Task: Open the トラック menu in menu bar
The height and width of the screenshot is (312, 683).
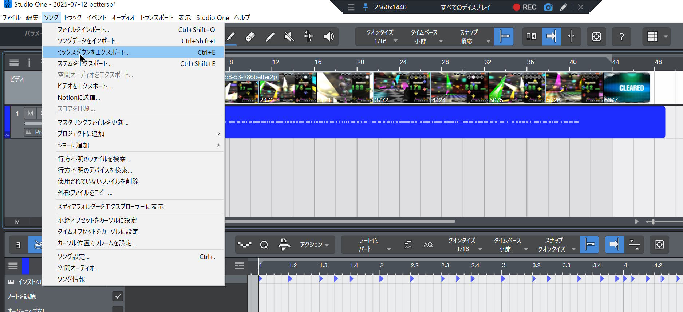Action: tap(72, 17)
